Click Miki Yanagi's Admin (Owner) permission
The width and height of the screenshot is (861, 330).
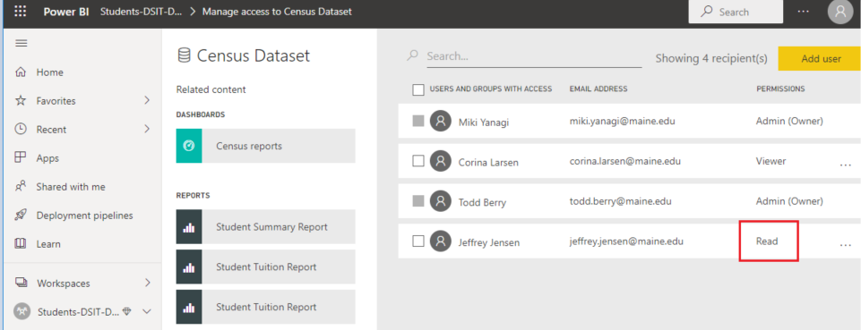tap(789, 121)
